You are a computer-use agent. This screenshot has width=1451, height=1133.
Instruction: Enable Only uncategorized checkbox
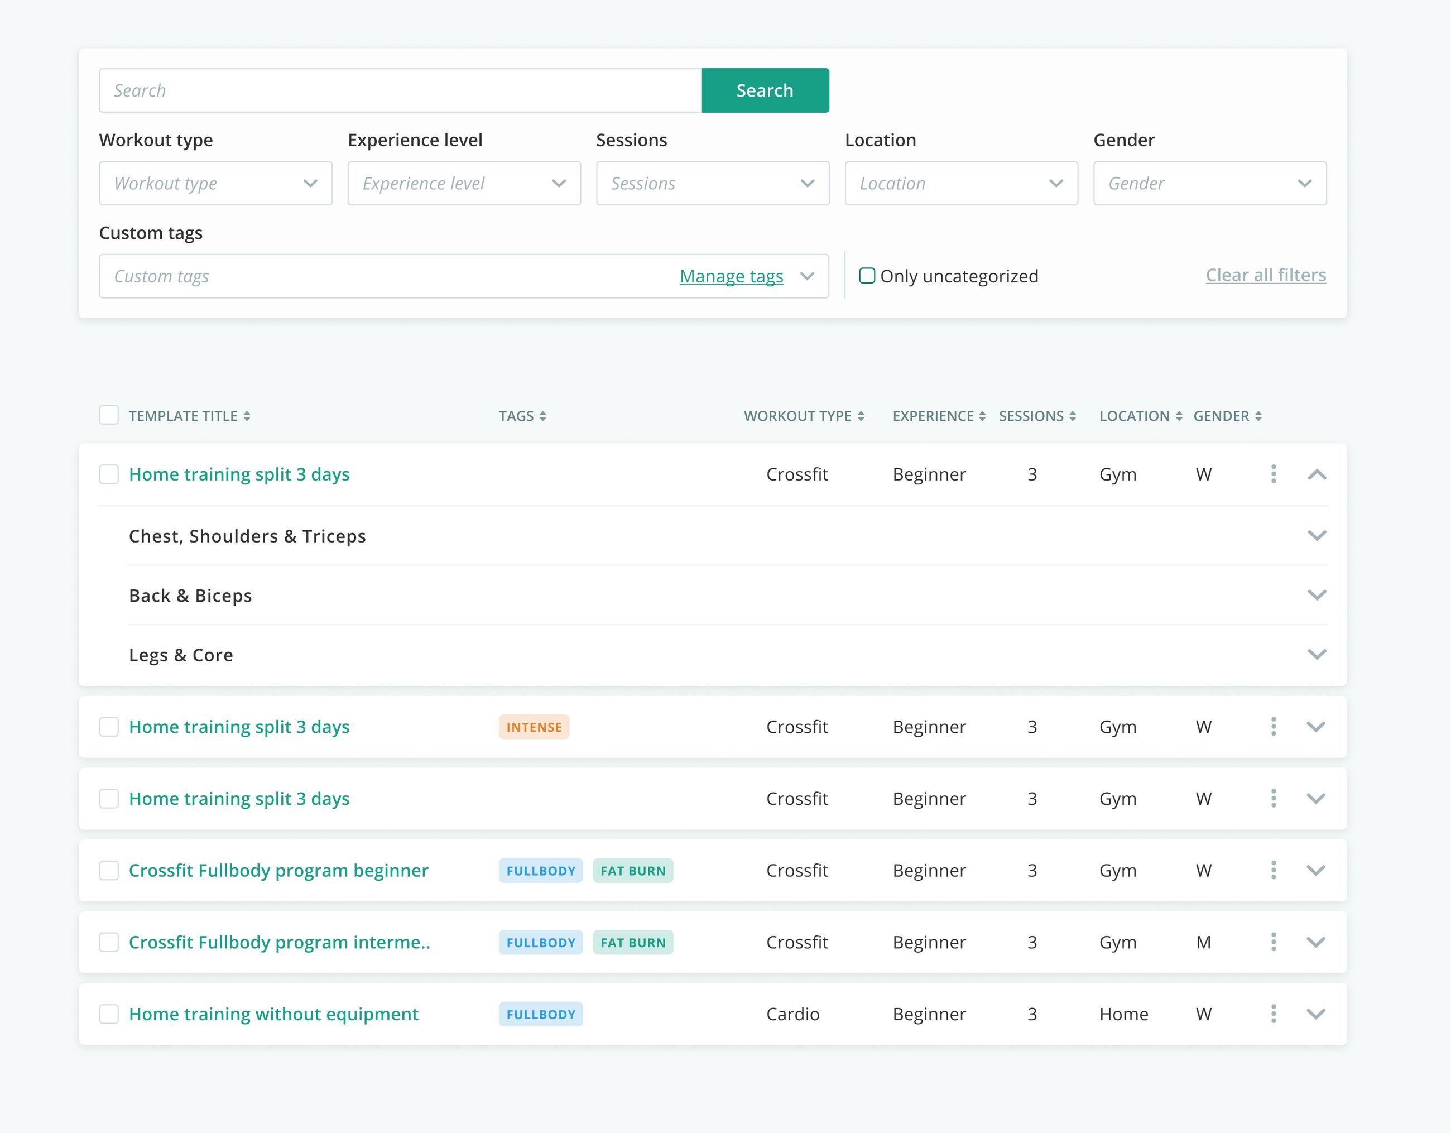pos(867,275)
